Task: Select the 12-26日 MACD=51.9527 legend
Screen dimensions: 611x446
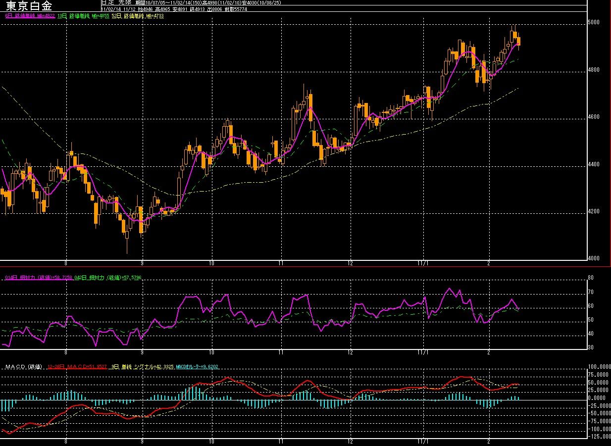Action: [77, 367]
